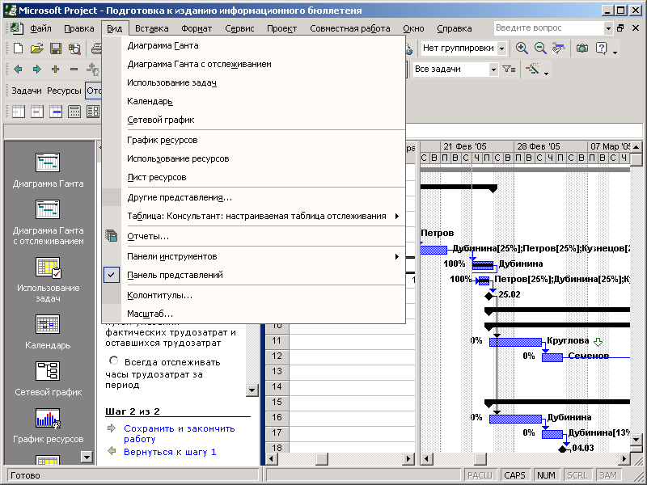Click the Круглова task bar in Gantt chart
This screenshot has height=485, width=647.
point(515,342)
